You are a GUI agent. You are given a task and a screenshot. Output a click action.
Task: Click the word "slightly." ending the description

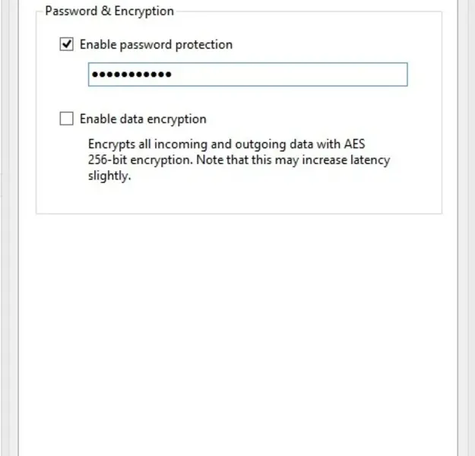(x=109, y=176)
